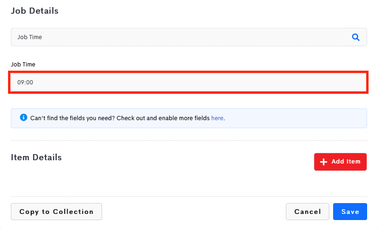Screen dimensions: 378x229
Task: Focus the Job Time search field
Action: [189, 37]
